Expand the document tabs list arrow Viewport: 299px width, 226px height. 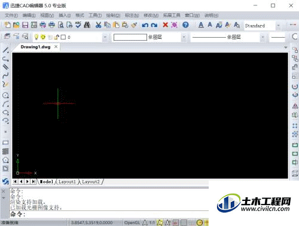pyautogui.click(x=286, y=47)
